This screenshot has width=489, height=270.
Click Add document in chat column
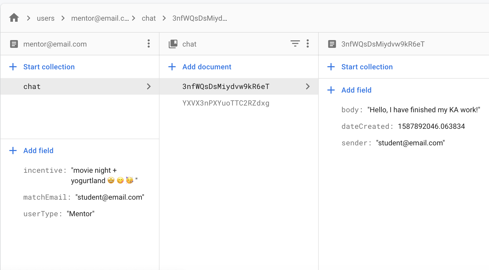(x=207, y=67)
